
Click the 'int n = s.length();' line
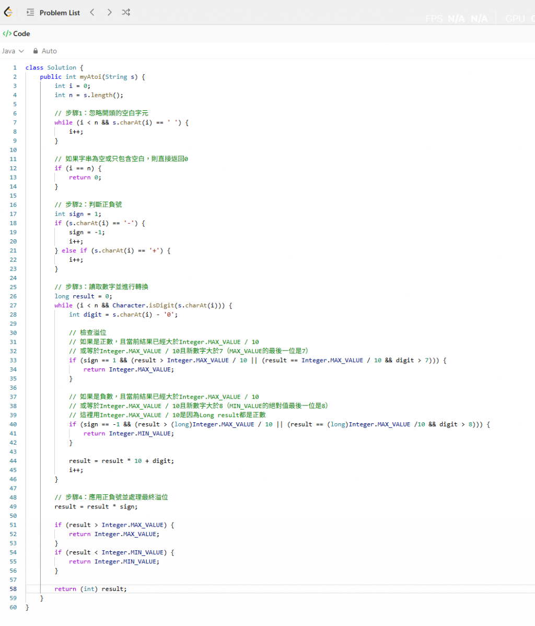89,95
